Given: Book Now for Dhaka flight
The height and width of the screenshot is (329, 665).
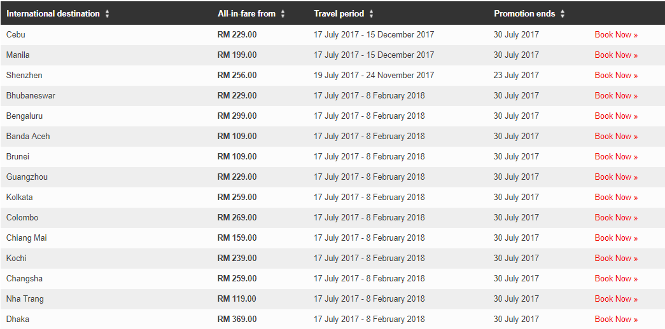Looking at the screenshot, I should [616, 319].
